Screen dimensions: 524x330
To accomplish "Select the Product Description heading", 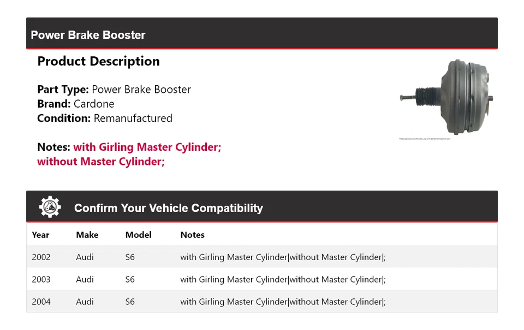I will coord(98,61).
